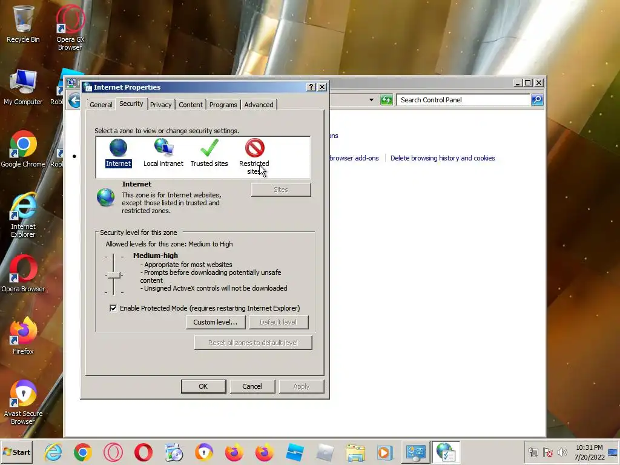Image resolution: width=620 pixels, height=465 pixels.
Task: Click Delete browsing history and cookies link
Action: pos(443,158)
